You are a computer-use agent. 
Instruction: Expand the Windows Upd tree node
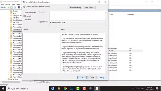(x=9, y=75)
